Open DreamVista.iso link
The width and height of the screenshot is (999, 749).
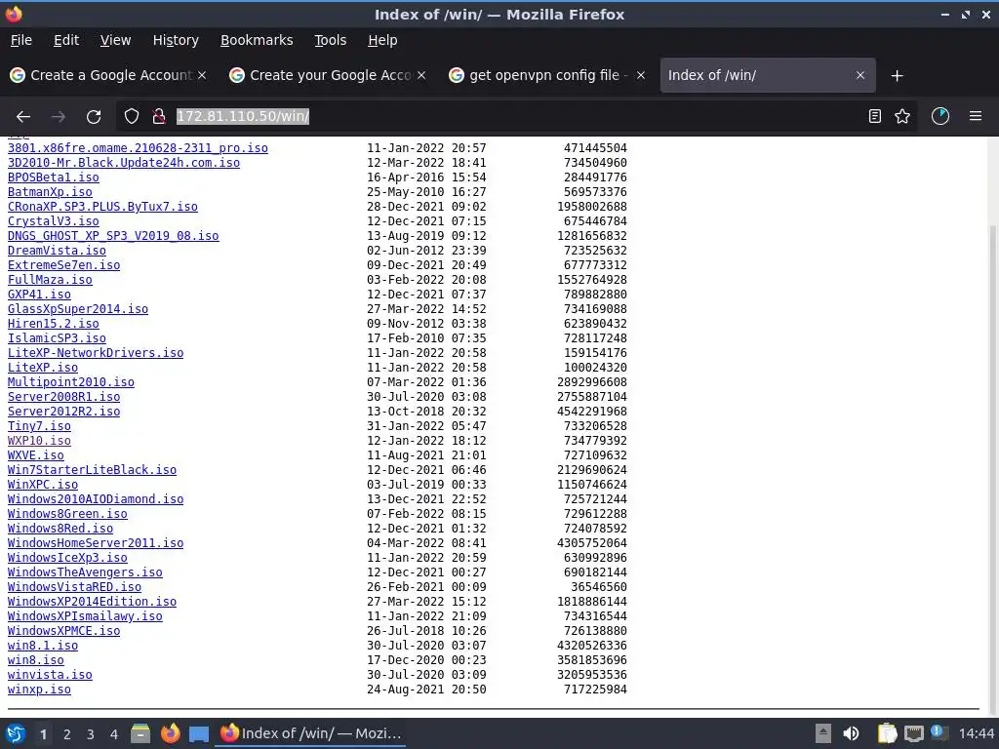57,251
